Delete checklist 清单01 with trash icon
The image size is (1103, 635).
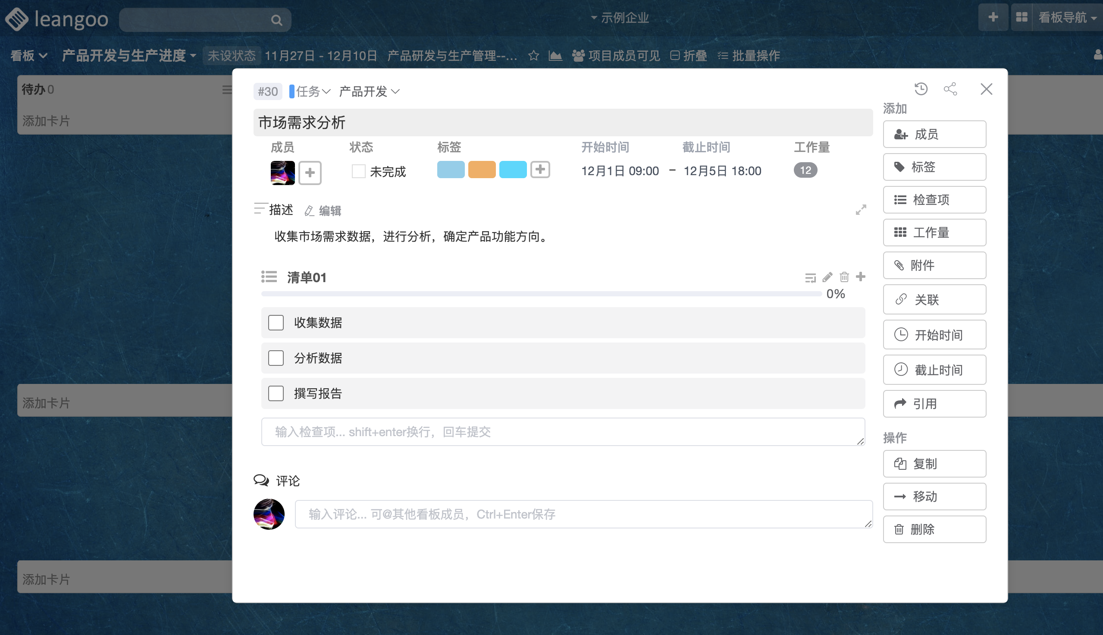point(844,277)
